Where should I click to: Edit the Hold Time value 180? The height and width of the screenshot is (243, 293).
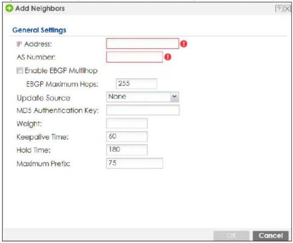(x=127, y=150)
